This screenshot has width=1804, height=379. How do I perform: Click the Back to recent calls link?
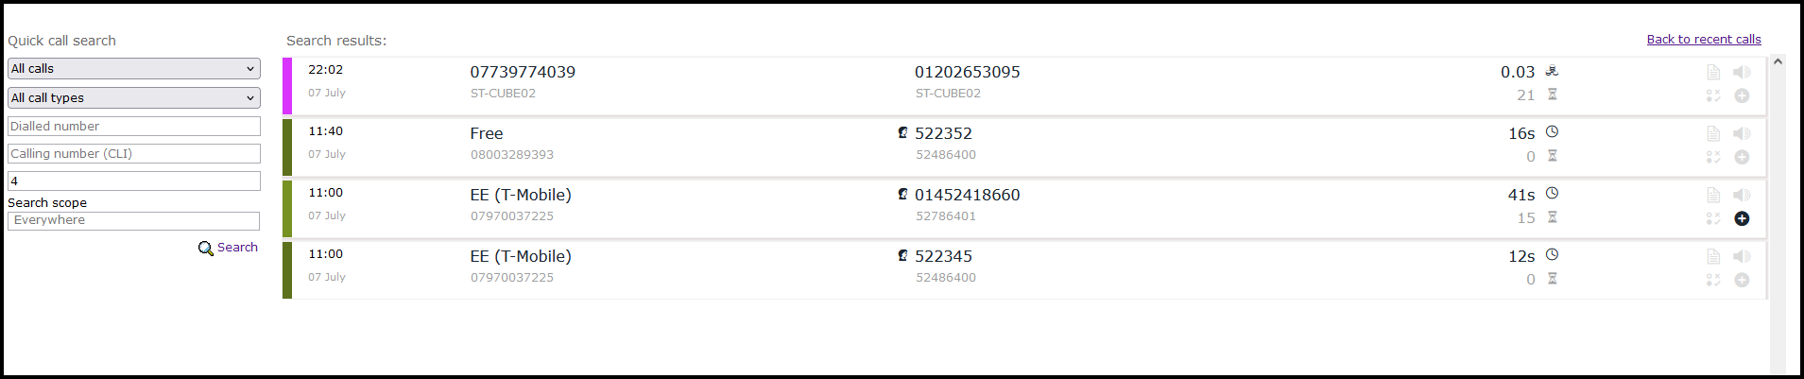coord(1703,40)
